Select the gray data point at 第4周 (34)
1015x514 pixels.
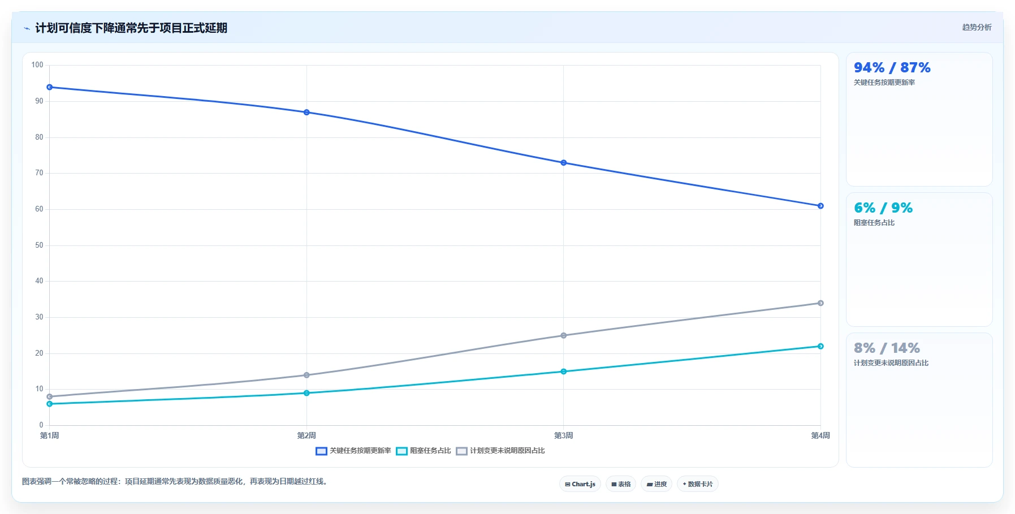[x=820, y=303]
